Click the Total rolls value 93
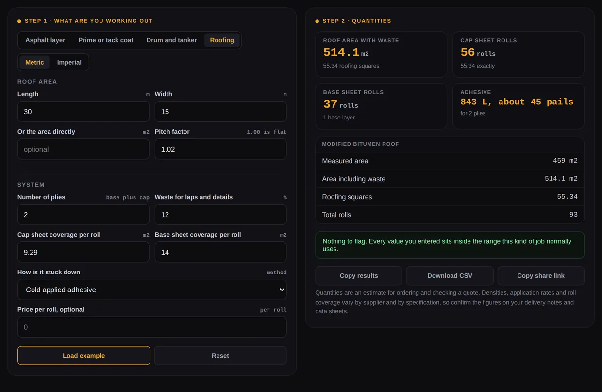The width and height of the screenshot is (602, 392). tap(573, 215)
